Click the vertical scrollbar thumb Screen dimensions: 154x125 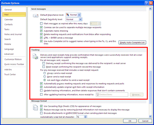click(x=150, y=87)
